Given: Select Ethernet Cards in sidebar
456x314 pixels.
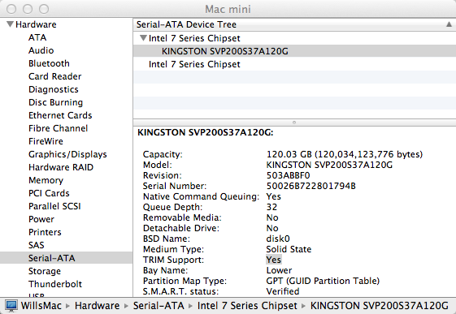Looking at the screenshot, I should [x=60, y=115].
